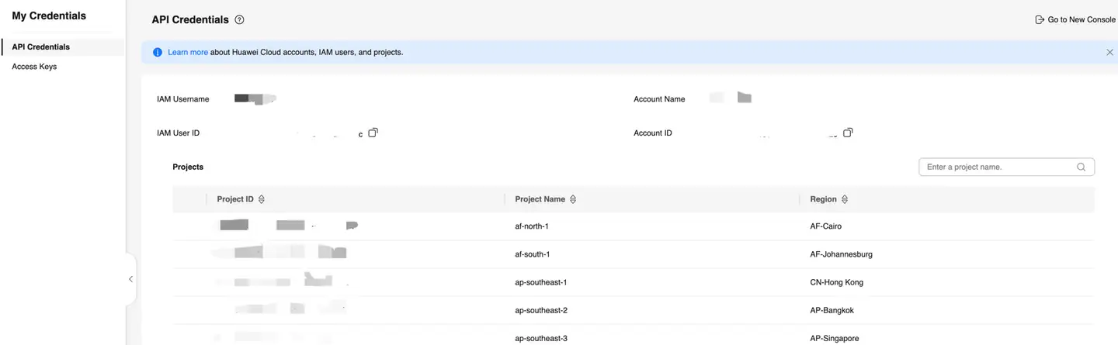Open the Learn more link
Image resolution: width=1118 pixels, height=345 pixels.
pos(187,53)
